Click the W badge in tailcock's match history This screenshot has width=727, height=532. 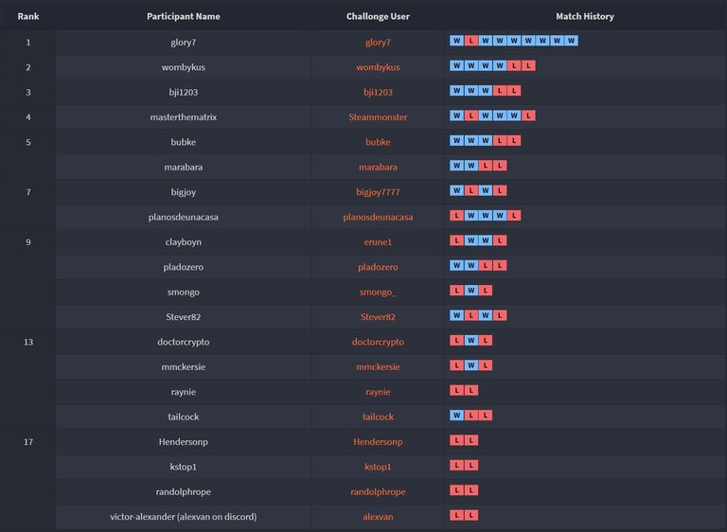click(457, 416)
